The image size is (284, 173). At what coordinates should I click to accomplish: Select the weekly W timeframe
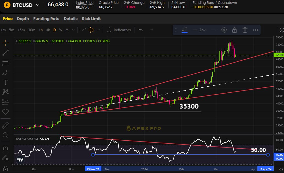tap(61, 30)
